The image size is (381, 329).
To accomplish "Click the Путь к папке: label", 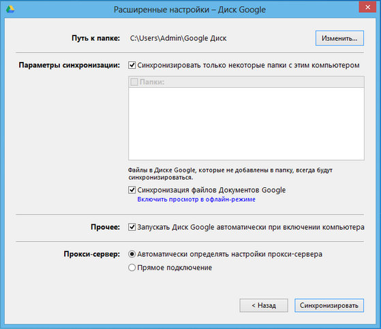I will [95, 38].
